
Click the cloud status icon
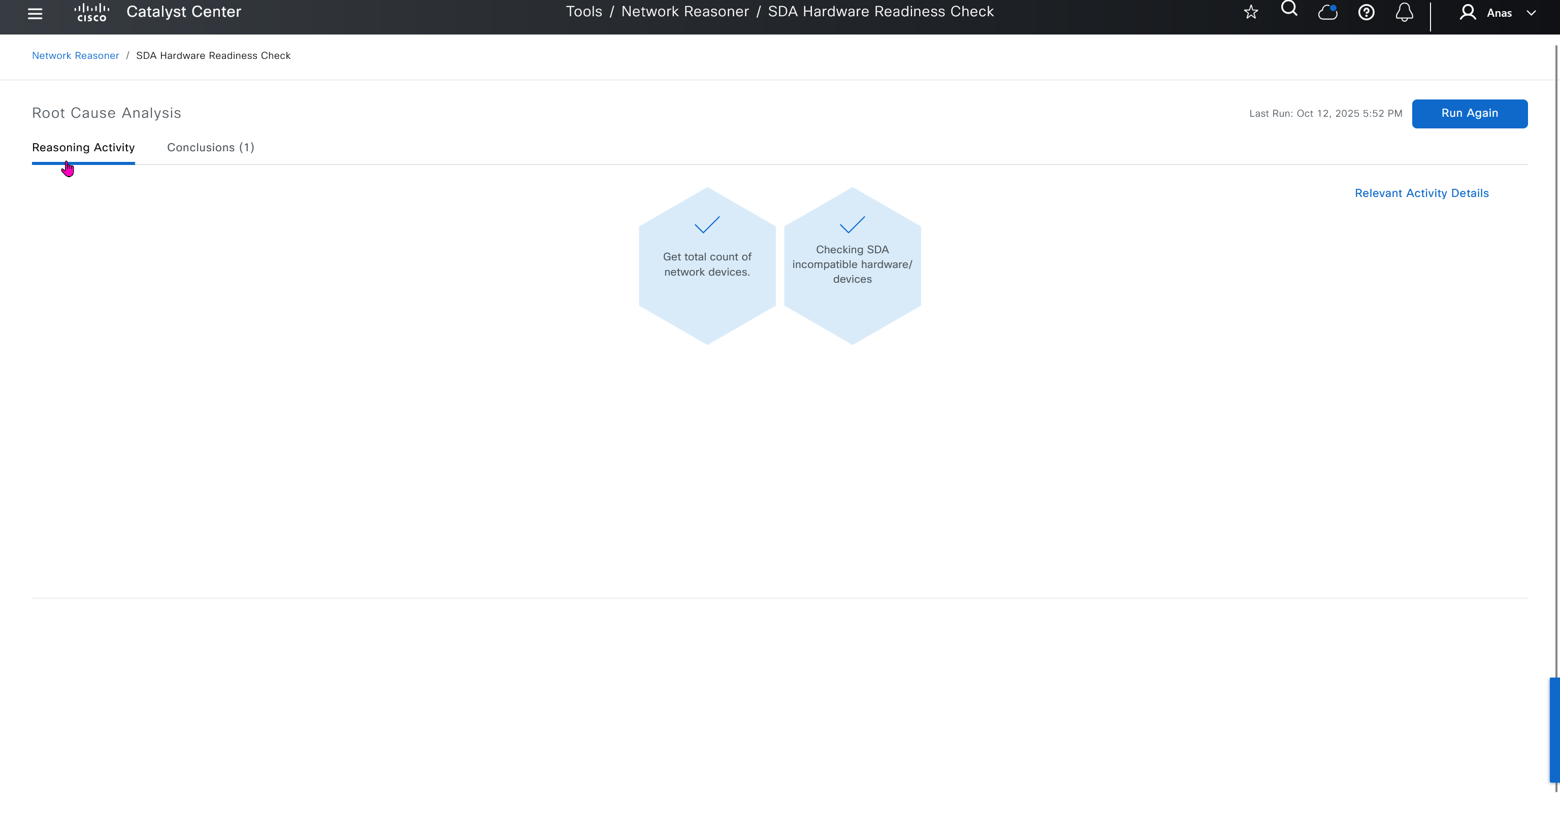pos(1327,12)
